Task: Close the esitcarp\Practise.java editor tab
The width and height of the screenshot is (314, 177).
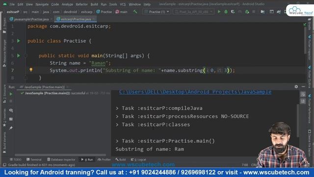Action: (94, 19)
